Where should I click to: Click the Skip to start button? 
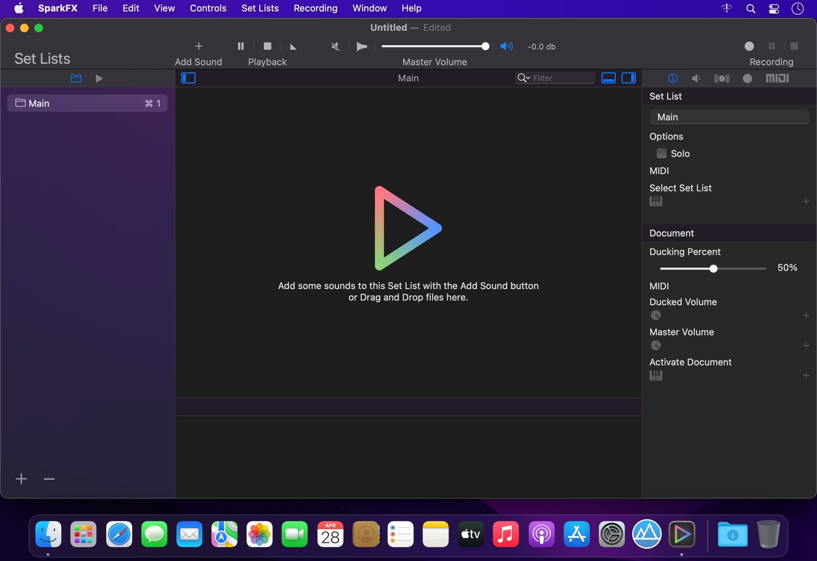[293, 46]
